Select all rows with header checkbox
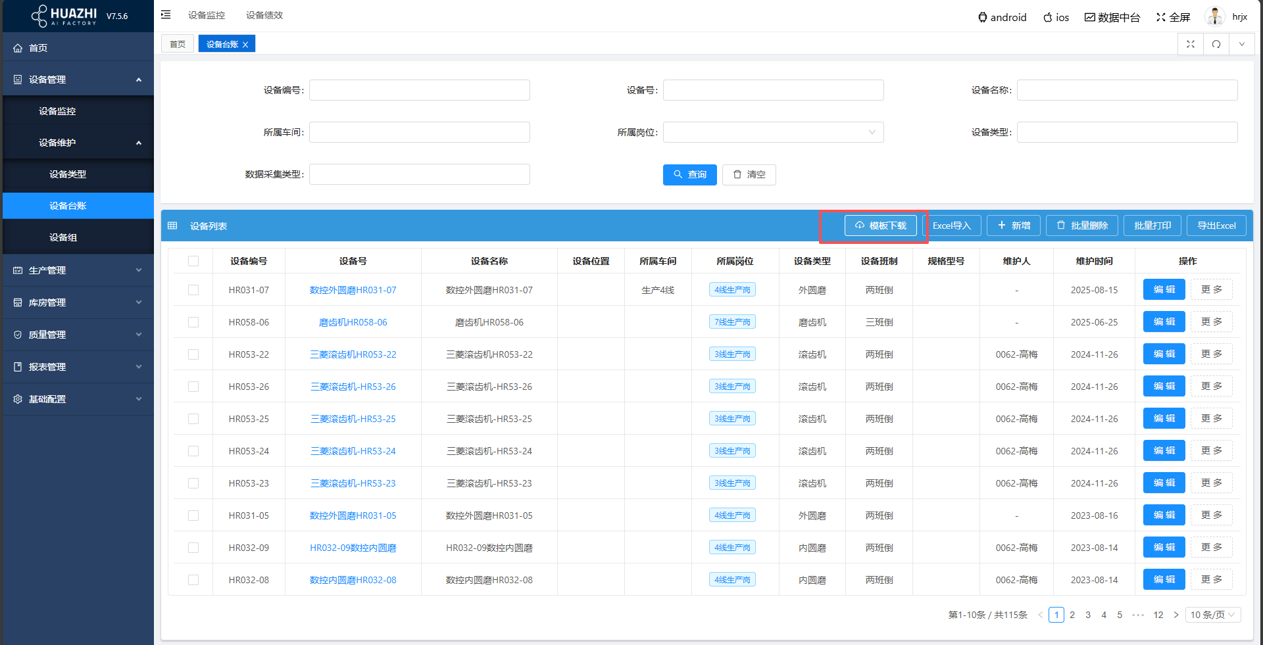The height and width of the screenshot is (645, 1263). (193, 261)
